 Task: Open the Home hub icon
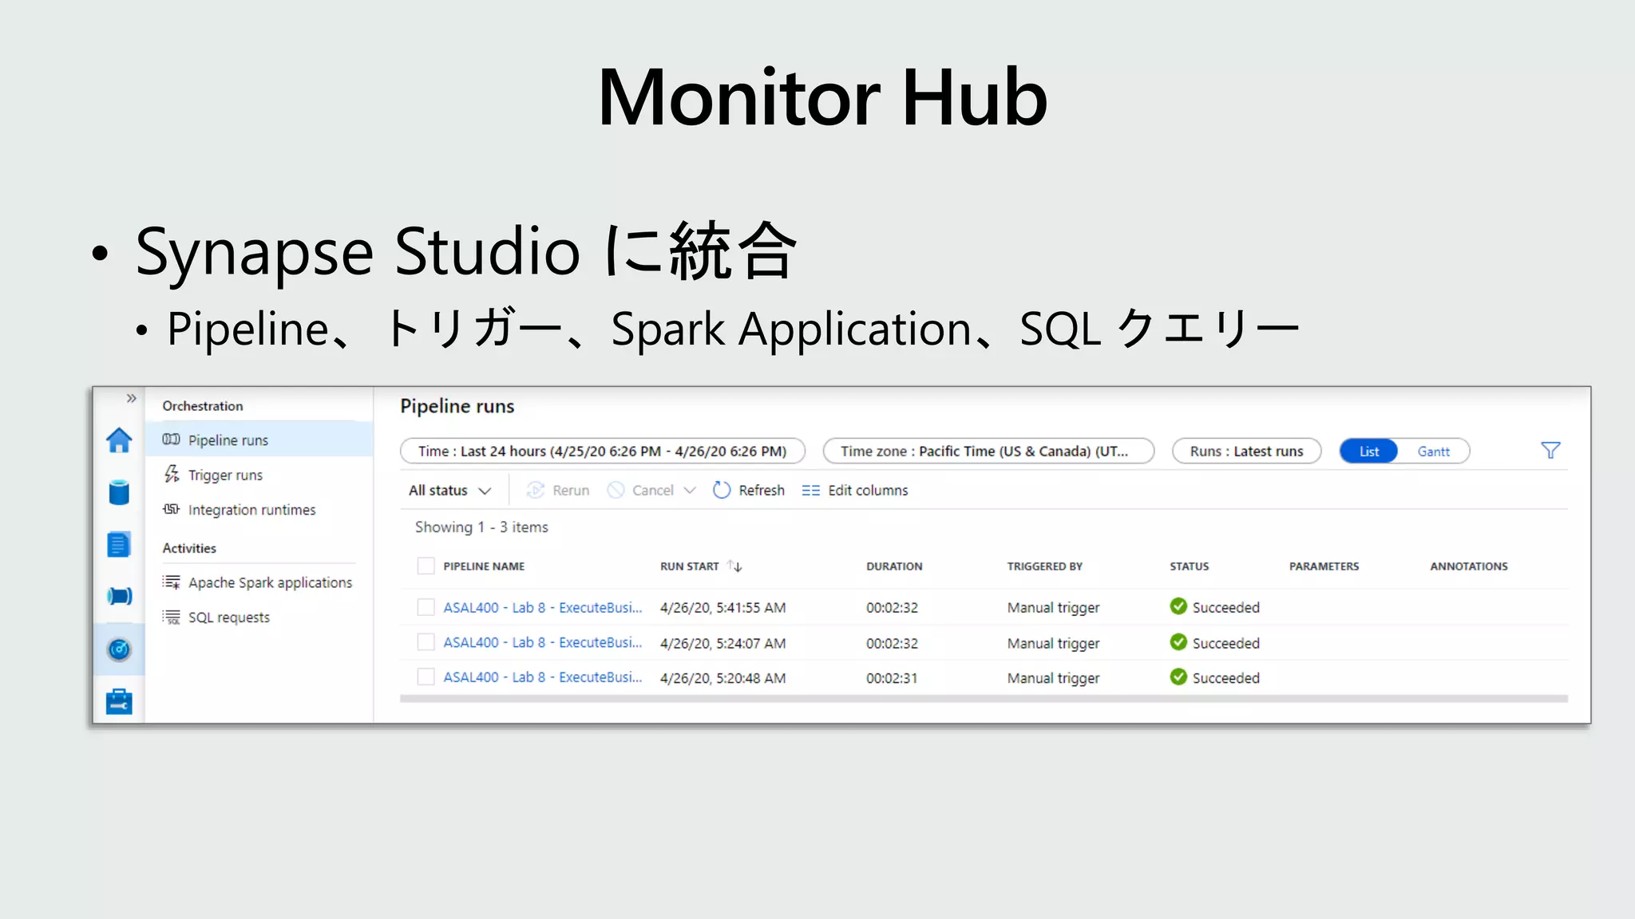119,440
